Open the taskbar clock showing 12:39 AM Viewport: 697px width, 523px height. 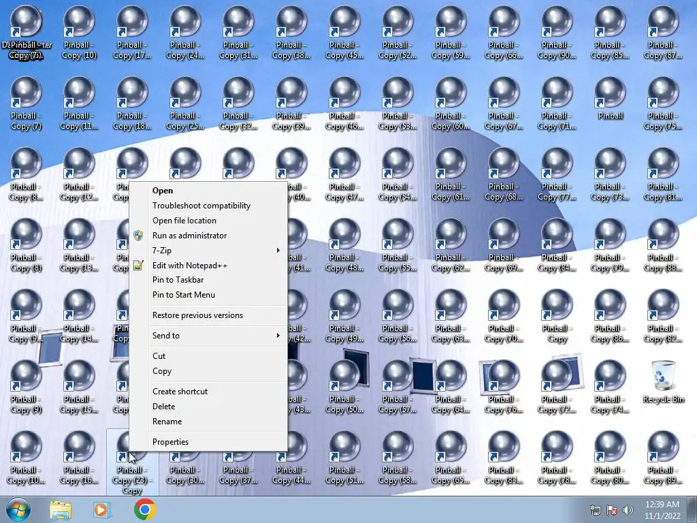662,509
